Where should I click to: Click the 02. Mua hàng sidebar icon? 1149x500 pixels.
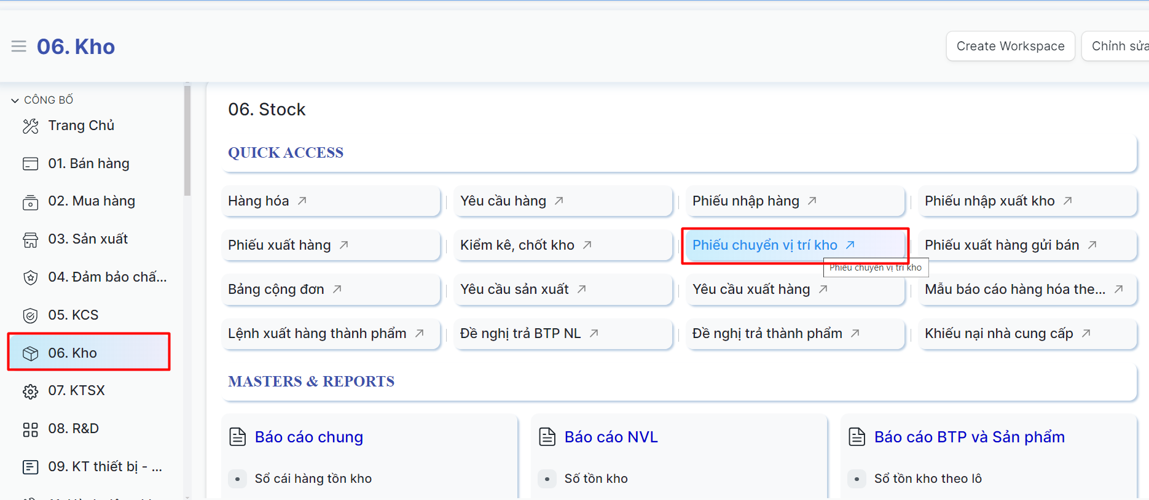coord(30,202)
